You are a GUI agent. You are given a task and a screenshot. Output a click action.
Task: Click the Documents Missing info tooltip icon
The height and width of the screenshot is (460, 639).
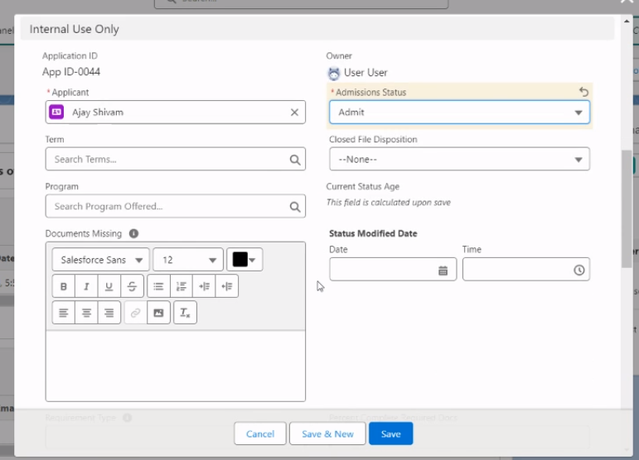pyautogui.click(x=133, y=234)
